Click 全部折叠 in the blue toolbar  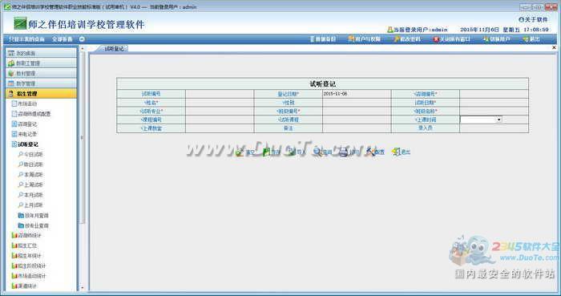(x=63, y=39)
